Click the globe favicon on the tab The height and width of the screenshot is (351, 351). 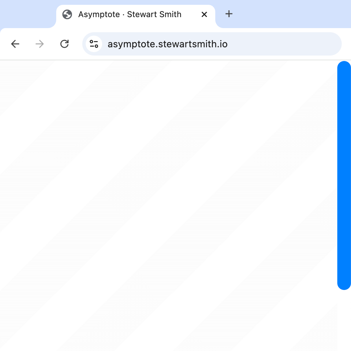pyautogui.click(x=67, y=14)
